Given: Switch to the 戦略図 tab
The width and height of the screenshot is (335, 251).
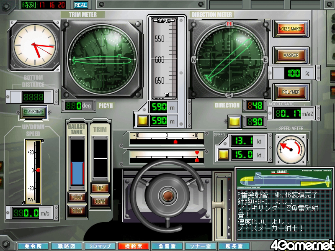Looking at the screenshot, I should click(66, 246).
